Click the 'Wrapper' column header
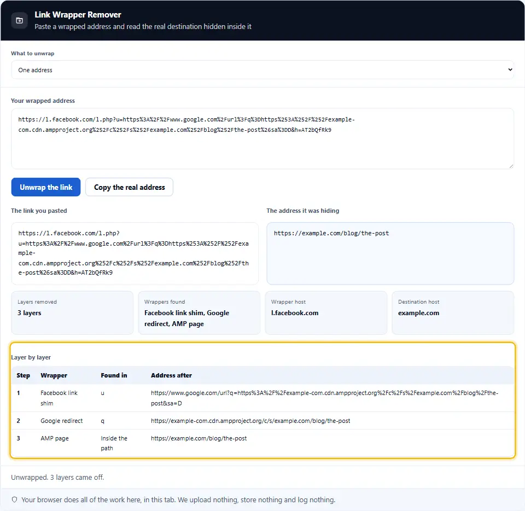Screen dimensions: 525x511 [54, 375]
